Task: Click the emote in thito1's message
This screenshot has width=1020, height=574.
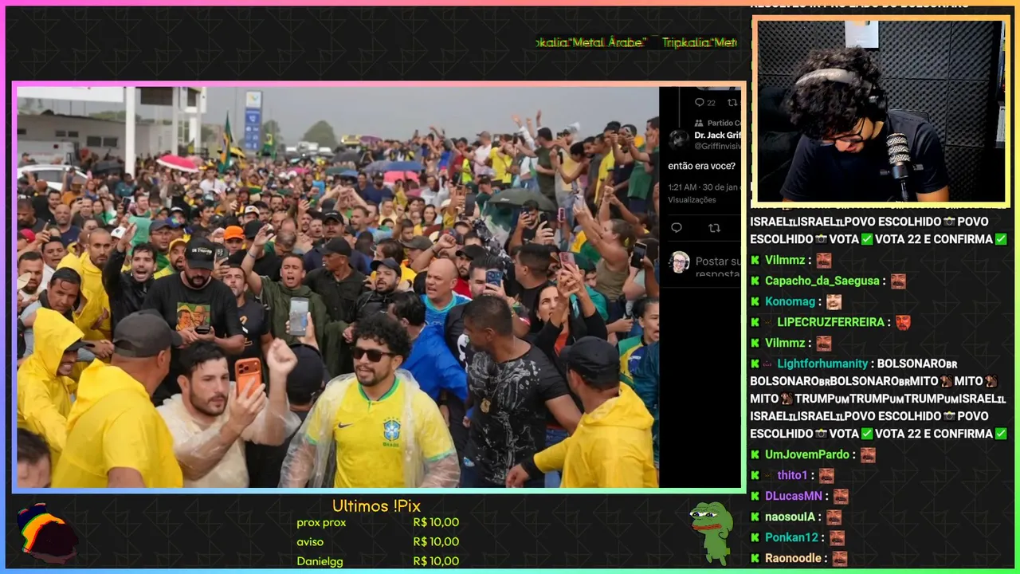Action: [826, 475]
